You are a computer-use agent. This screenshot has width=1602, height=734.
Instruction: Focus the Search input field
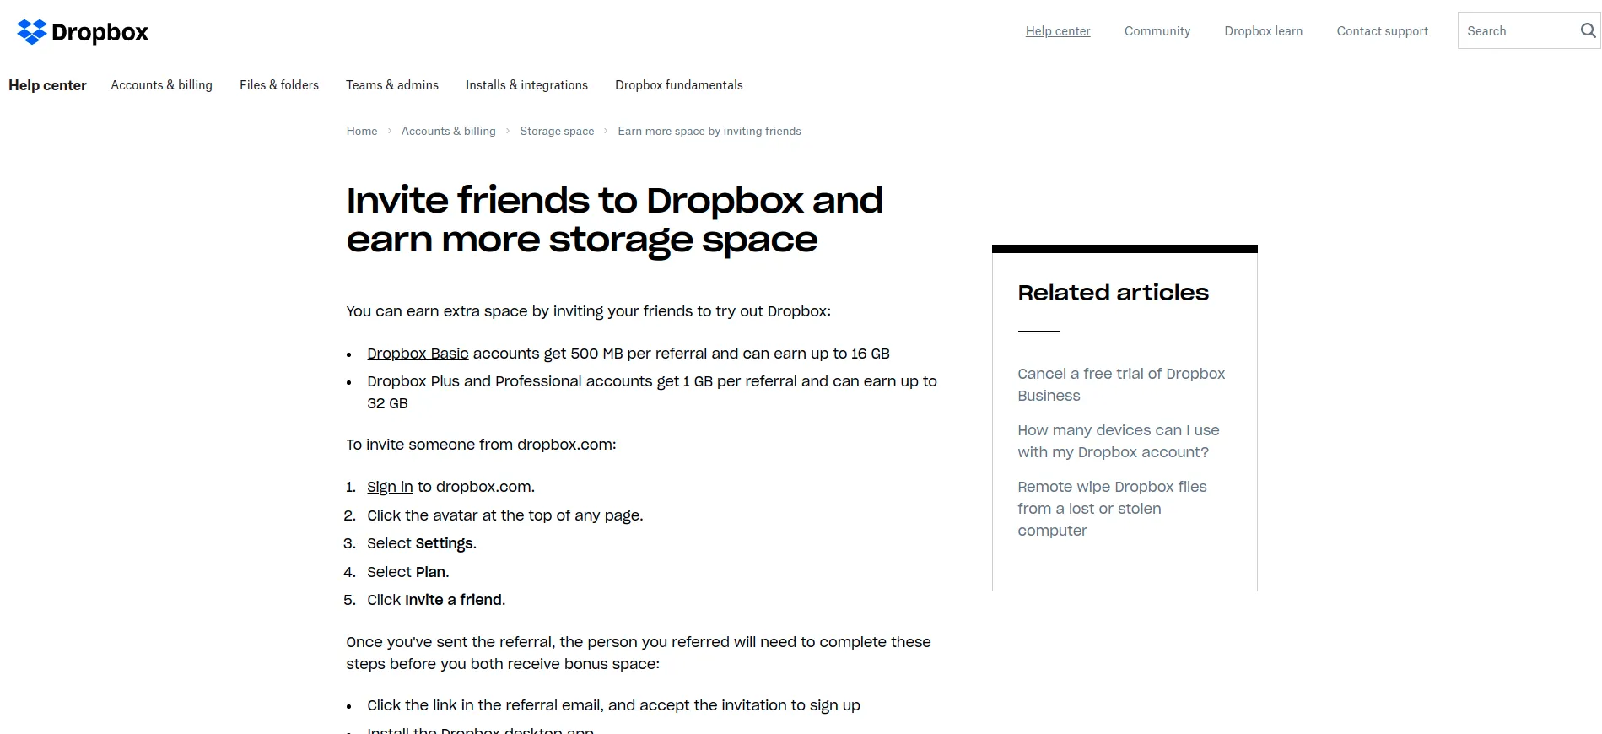pyautogui.click(x=1517, y=31)
